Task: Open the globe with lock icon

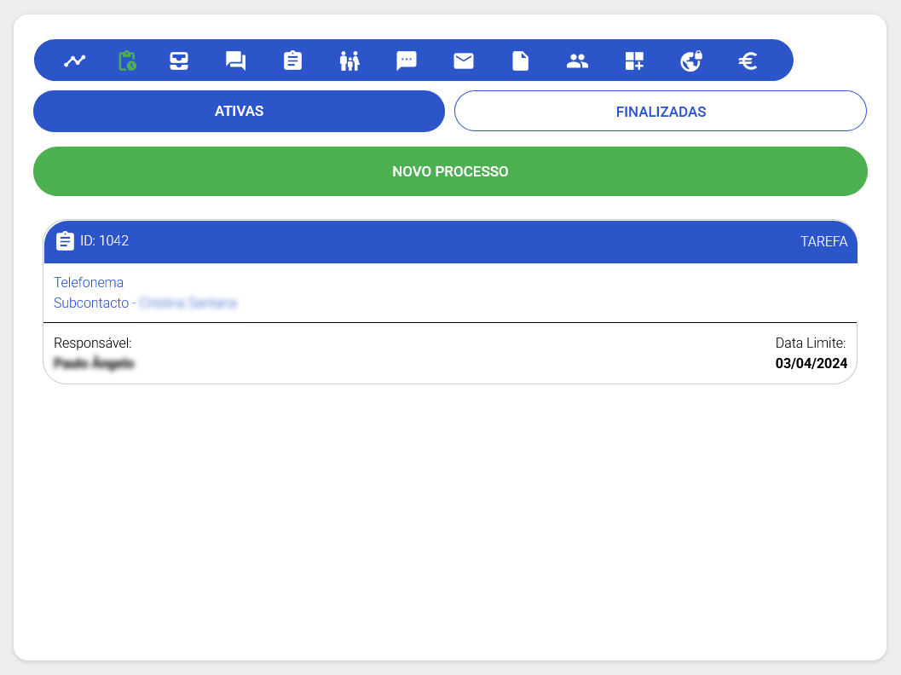Action: pyautogui.click(x=690, y=61)
